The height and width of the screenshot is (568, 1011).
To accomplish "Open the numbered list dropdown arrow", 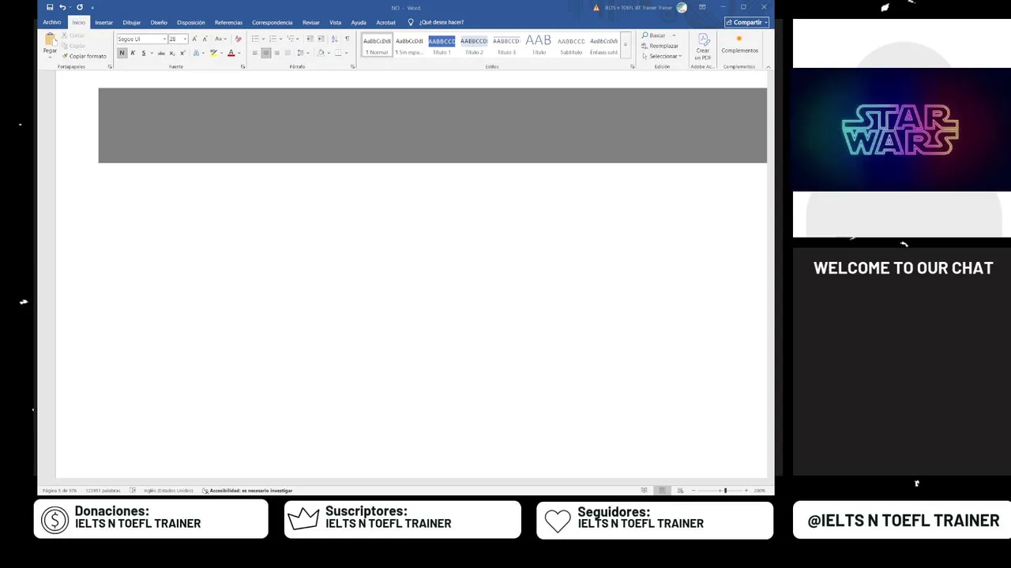I will point(280,39).
